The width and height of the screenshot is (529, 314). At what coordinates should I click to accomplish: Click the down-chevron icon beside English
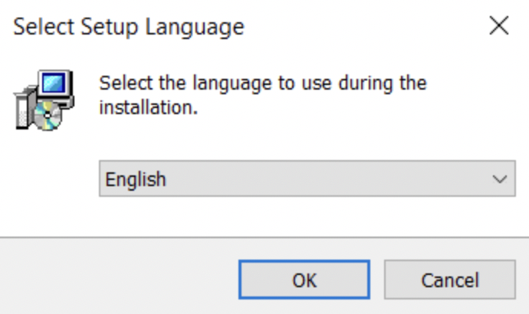500,179
